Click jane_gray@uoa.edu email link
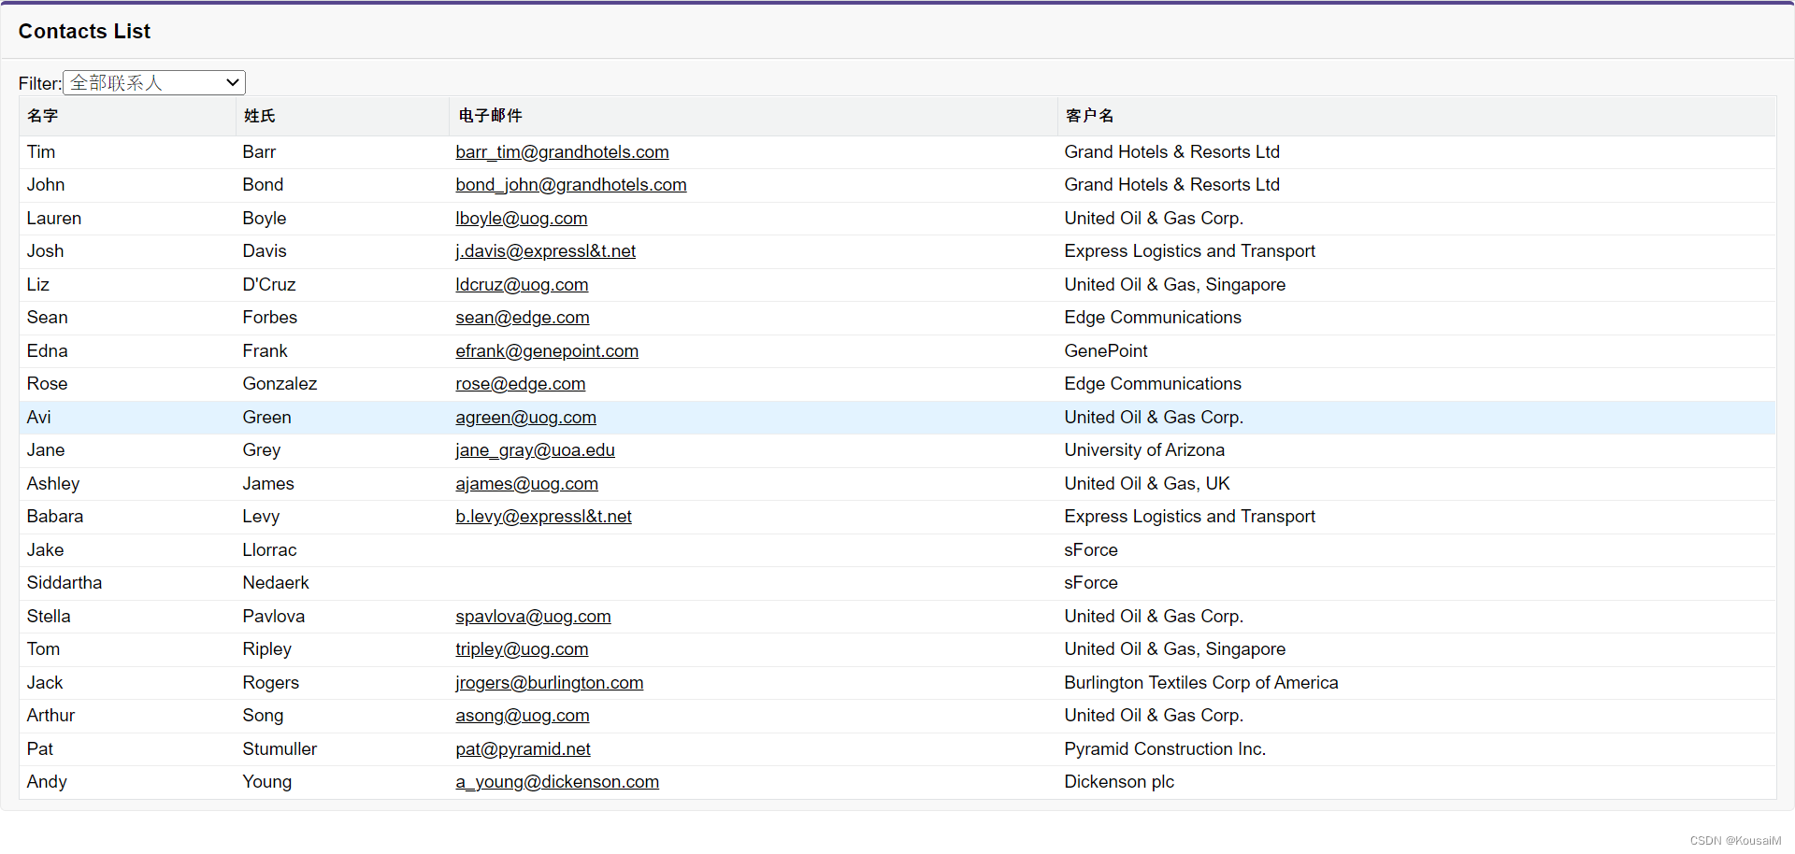 pyautogui.click(x=535, y=449)
